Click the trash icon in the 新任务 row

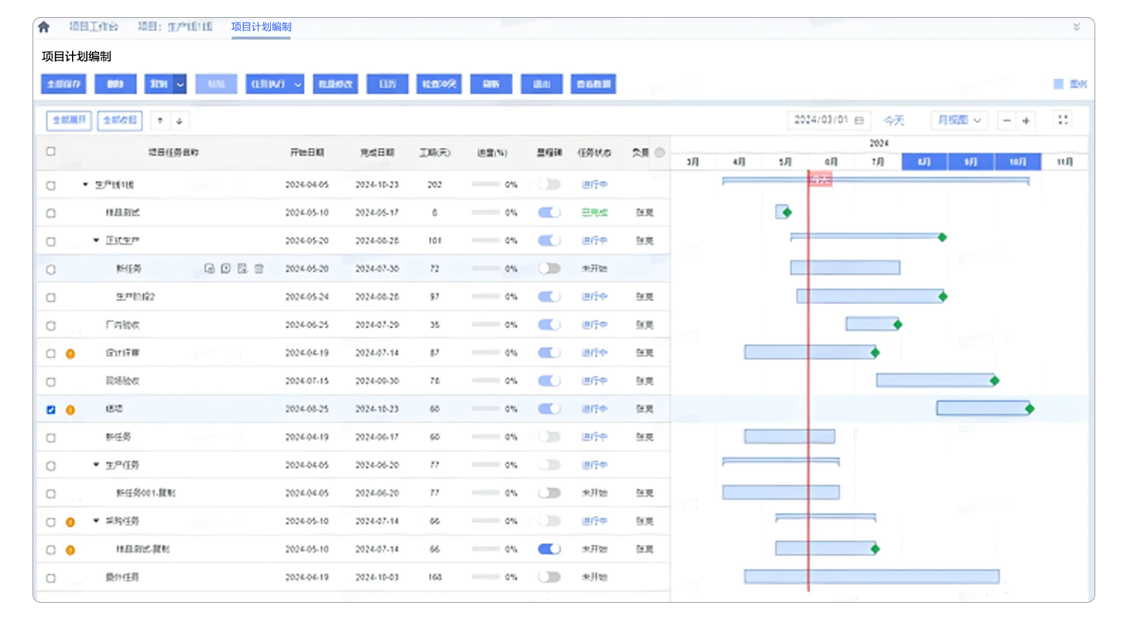coord(259,269)
